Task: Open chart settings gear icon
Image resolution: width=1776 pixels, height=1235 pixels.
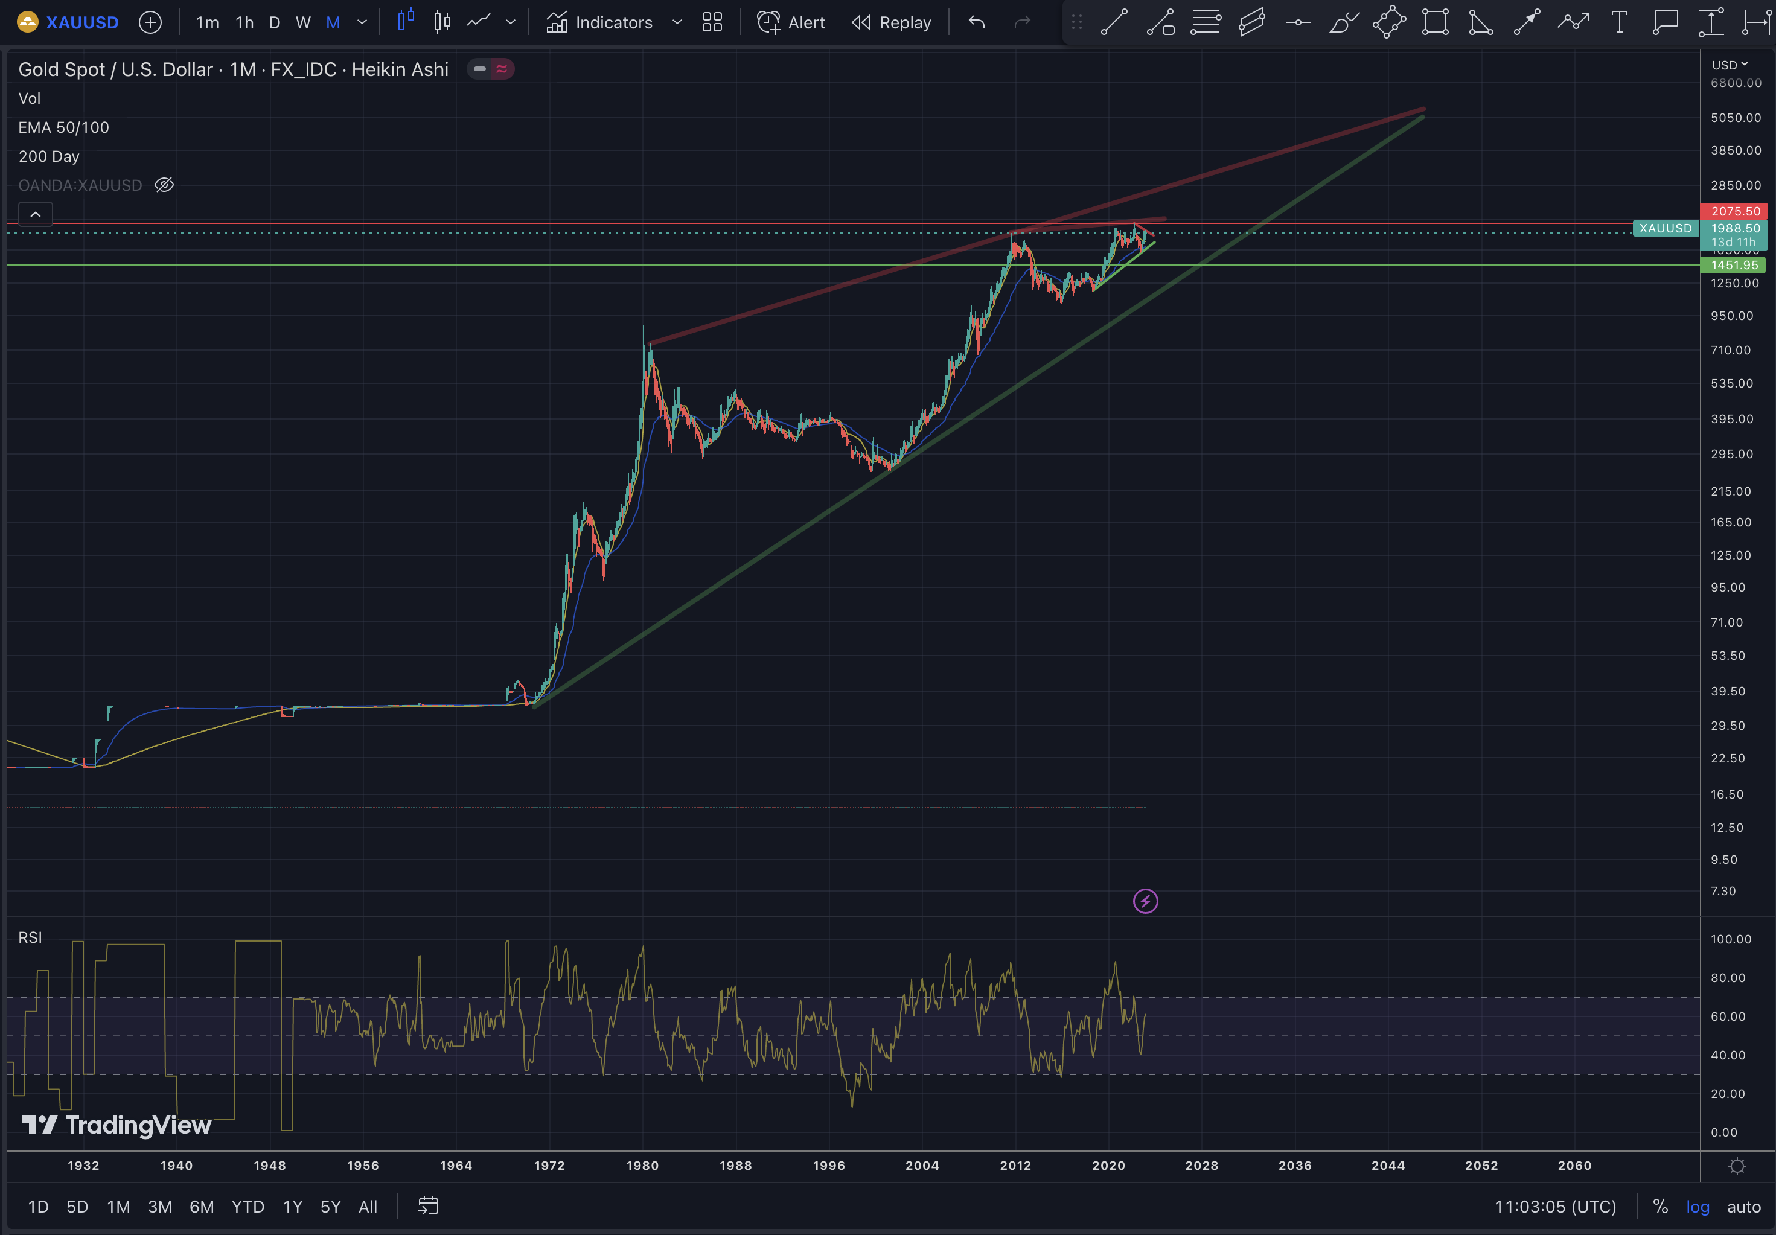Action: (1737, 1166)
